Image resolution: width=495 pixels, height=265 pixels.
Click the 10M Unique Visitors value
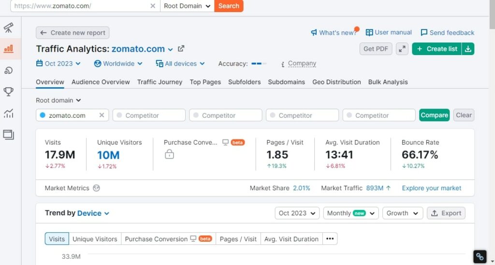pos(108,155)
